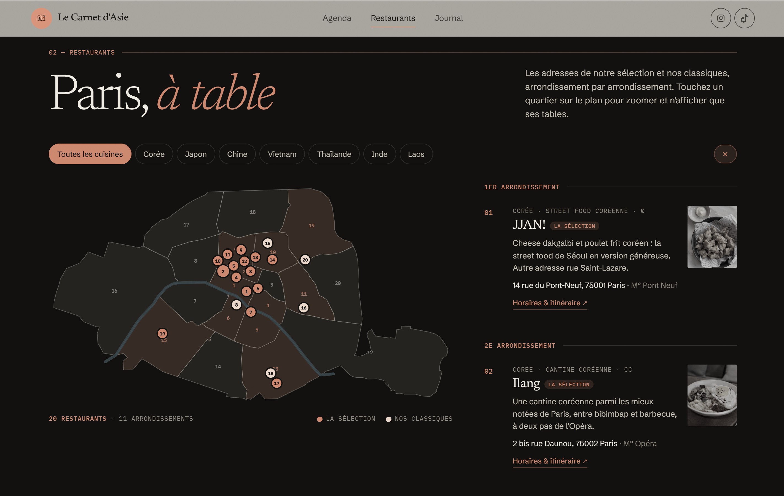This screenshot has width=784, height=496.
Task: Select map pin number 19
Action: coord(162,333)
